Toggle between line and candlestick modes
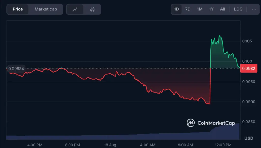The image size is (261, 148). click(84, 9)
